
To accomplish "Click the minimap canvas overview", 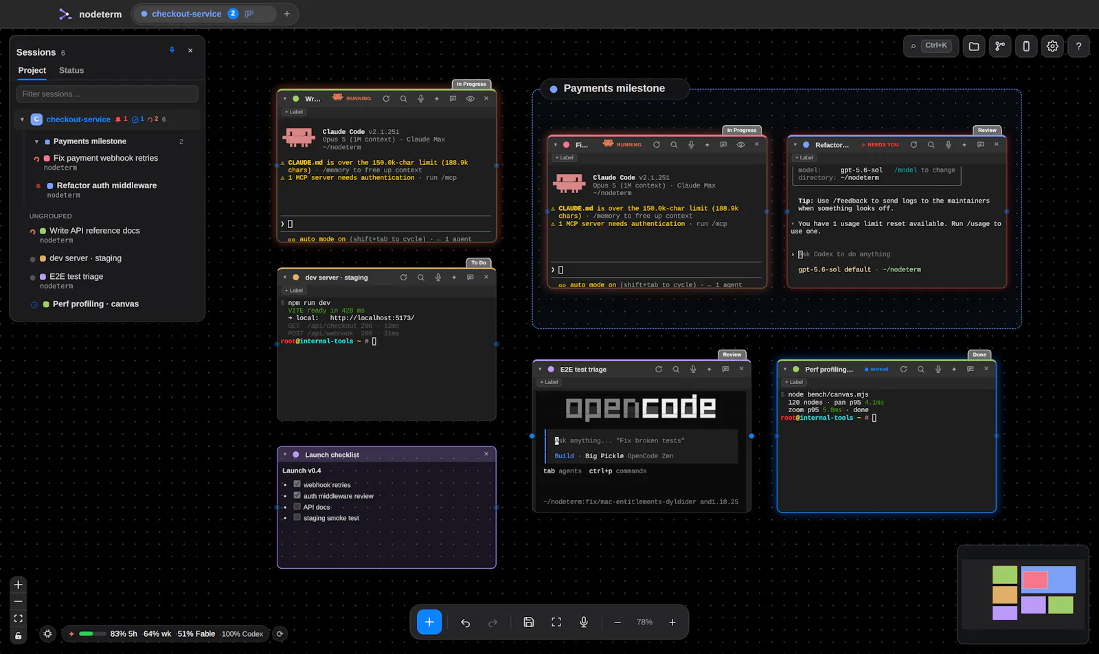I will point(1023,594).
